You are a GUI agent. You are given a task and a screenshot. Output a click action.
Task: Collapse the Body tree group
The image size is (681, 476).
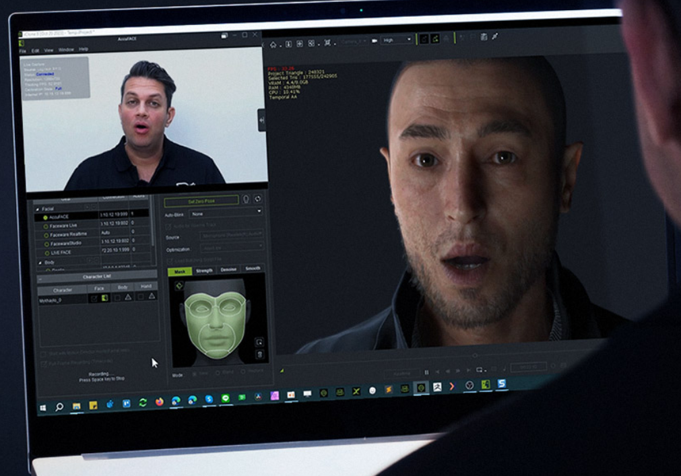[x=40, y=263]
